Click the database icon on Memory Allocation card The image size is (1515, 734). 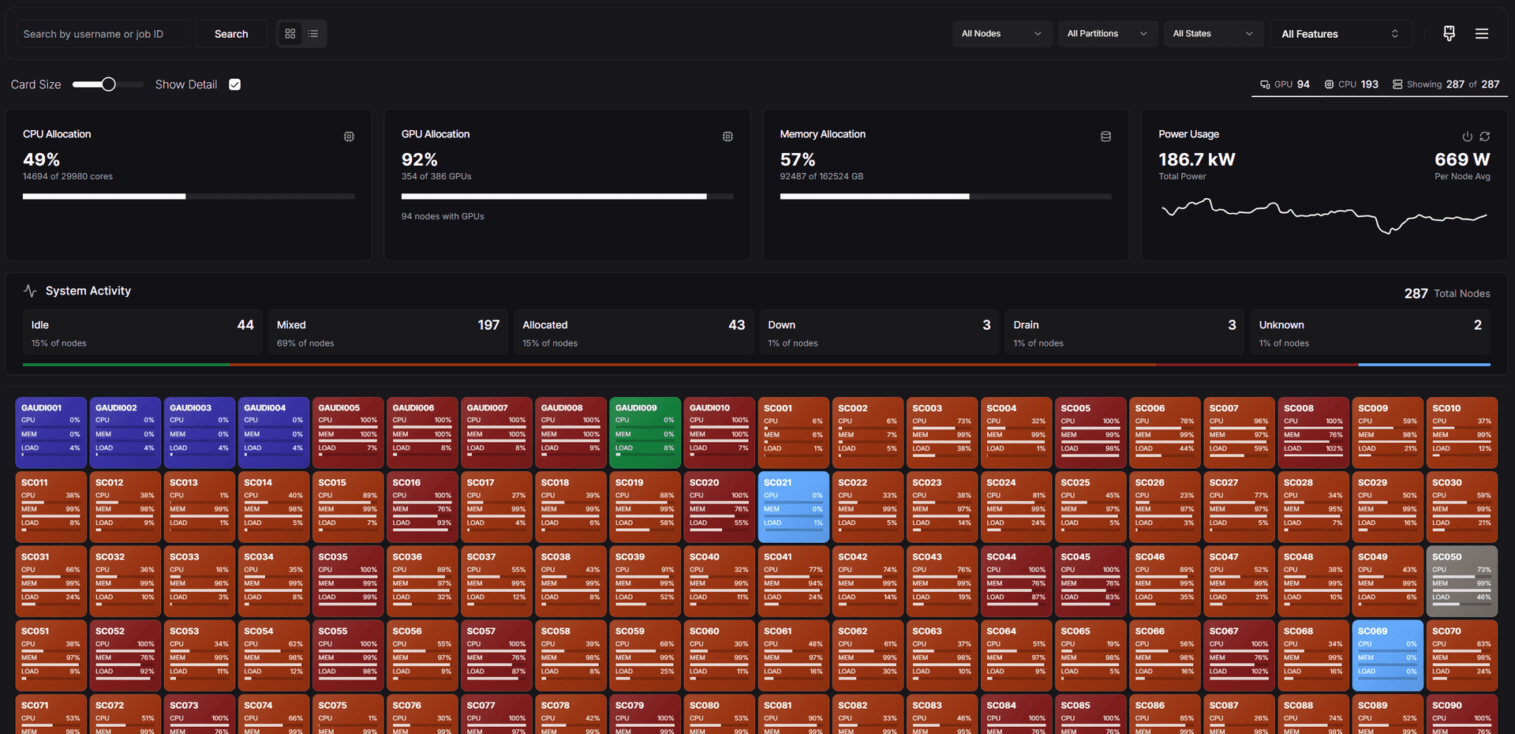pyautogui.click(x=1105, y=137)
